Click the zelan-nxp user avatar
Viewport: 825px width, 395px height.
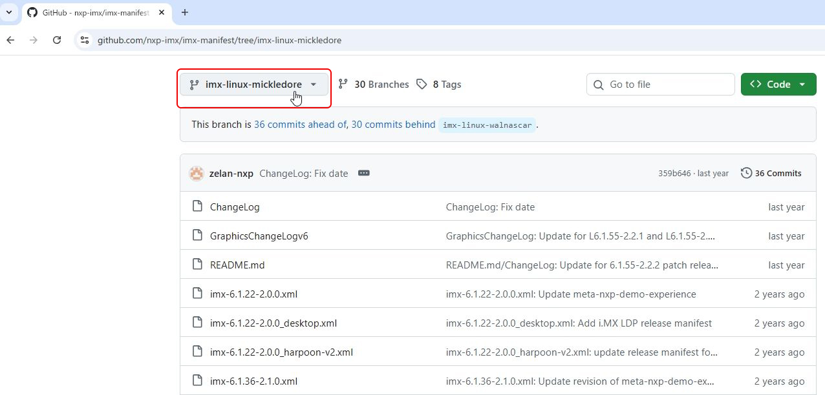click(197, 174)
